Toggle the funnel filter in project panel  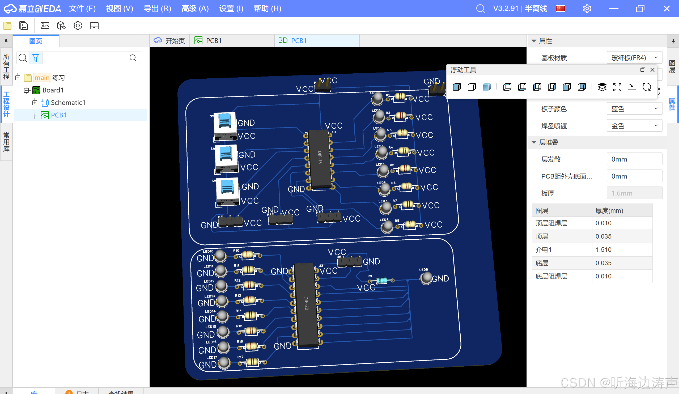pos(36,58)
